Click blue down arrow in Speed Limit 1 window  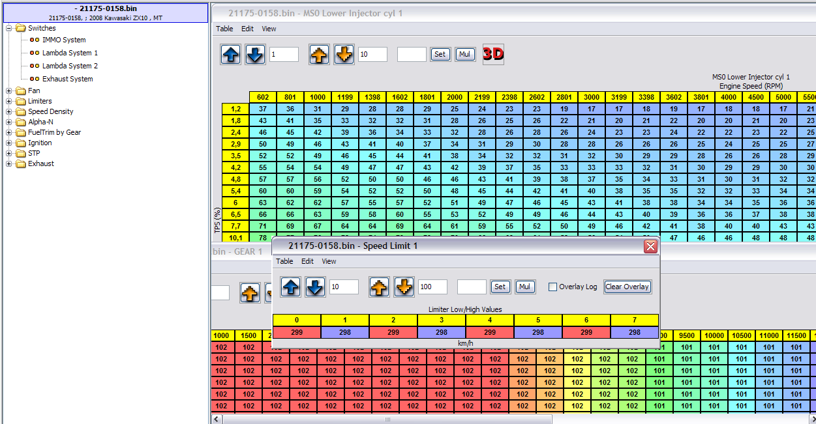[315, 287]
